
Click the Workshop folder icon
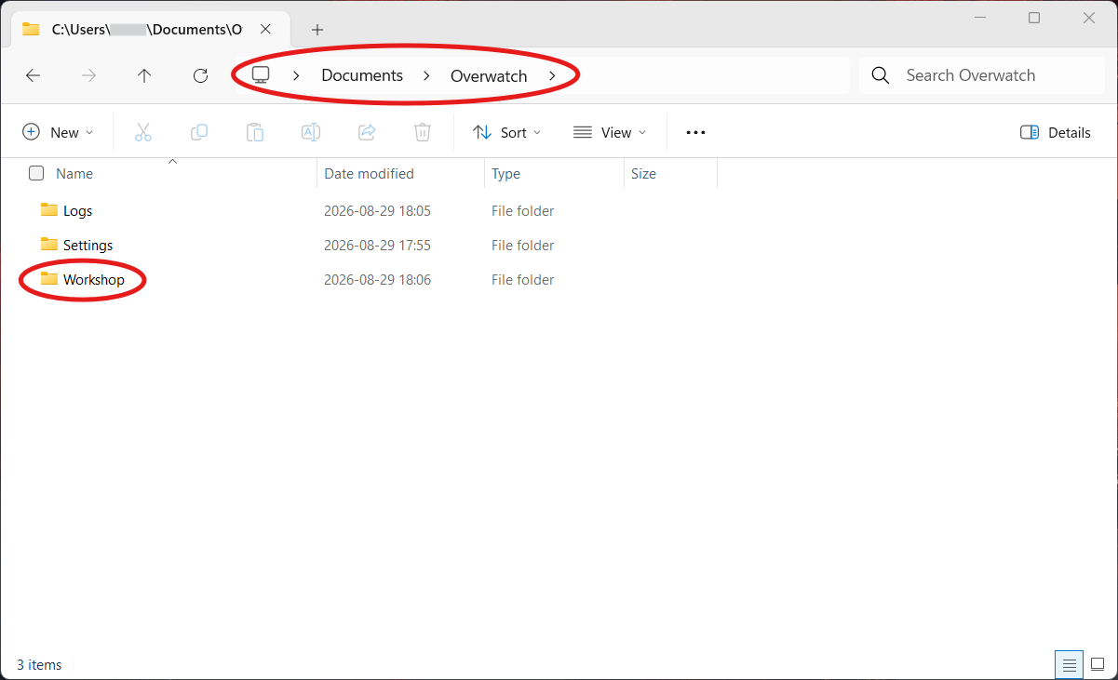pyautogui.click(x=49, y=279)
